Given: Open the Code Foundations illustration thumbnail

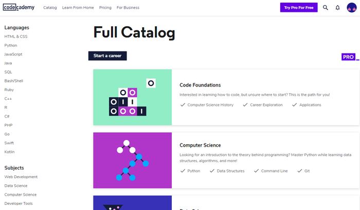Looking at the screenshot, I should 132,97.
